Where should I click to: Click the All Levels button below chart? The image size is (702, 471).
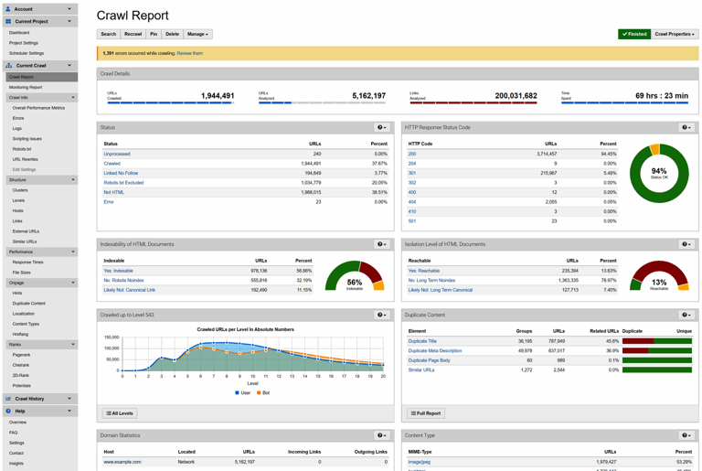tap(120, 413)
